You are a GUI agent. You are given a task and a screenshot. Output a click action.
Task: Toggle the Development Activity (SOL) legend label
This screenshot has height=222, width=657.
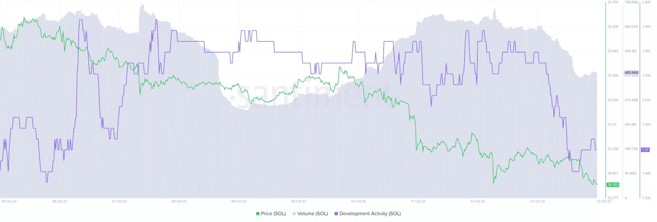(x=370, y=214)
